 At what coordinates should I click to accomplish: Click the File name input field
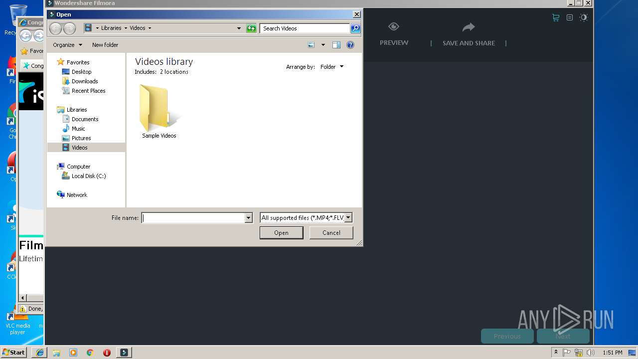pyautogui.click(x=193, y=218)
